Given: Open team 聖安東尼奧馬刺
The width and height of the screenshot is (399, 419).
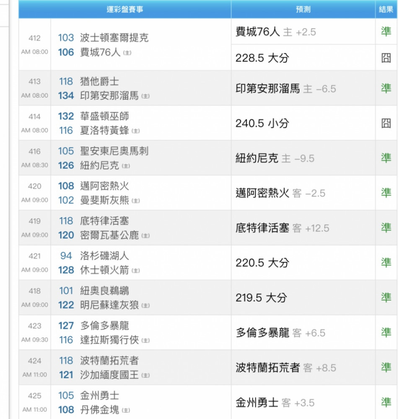Looking at the screenshot, I should point(114,151).
